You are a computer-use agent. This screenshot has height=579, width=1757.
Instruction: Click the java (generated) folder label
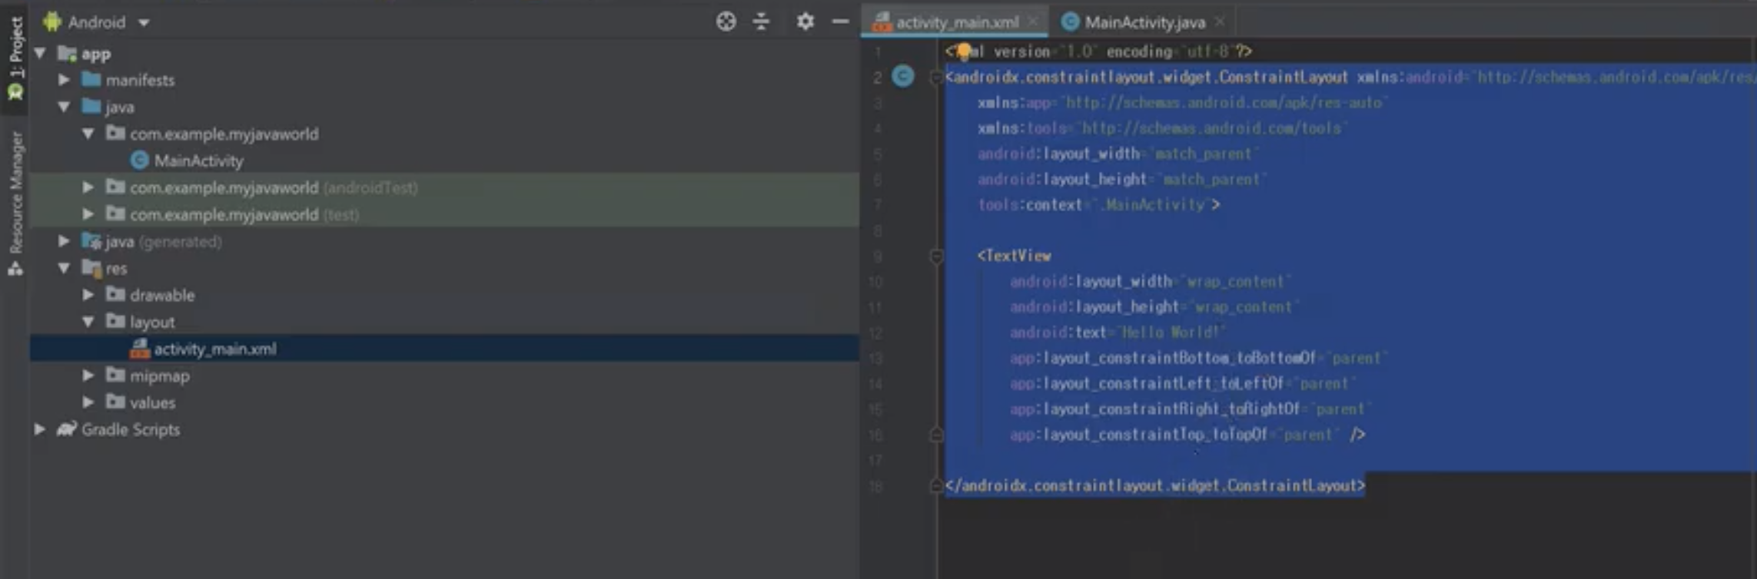point(164,241)
